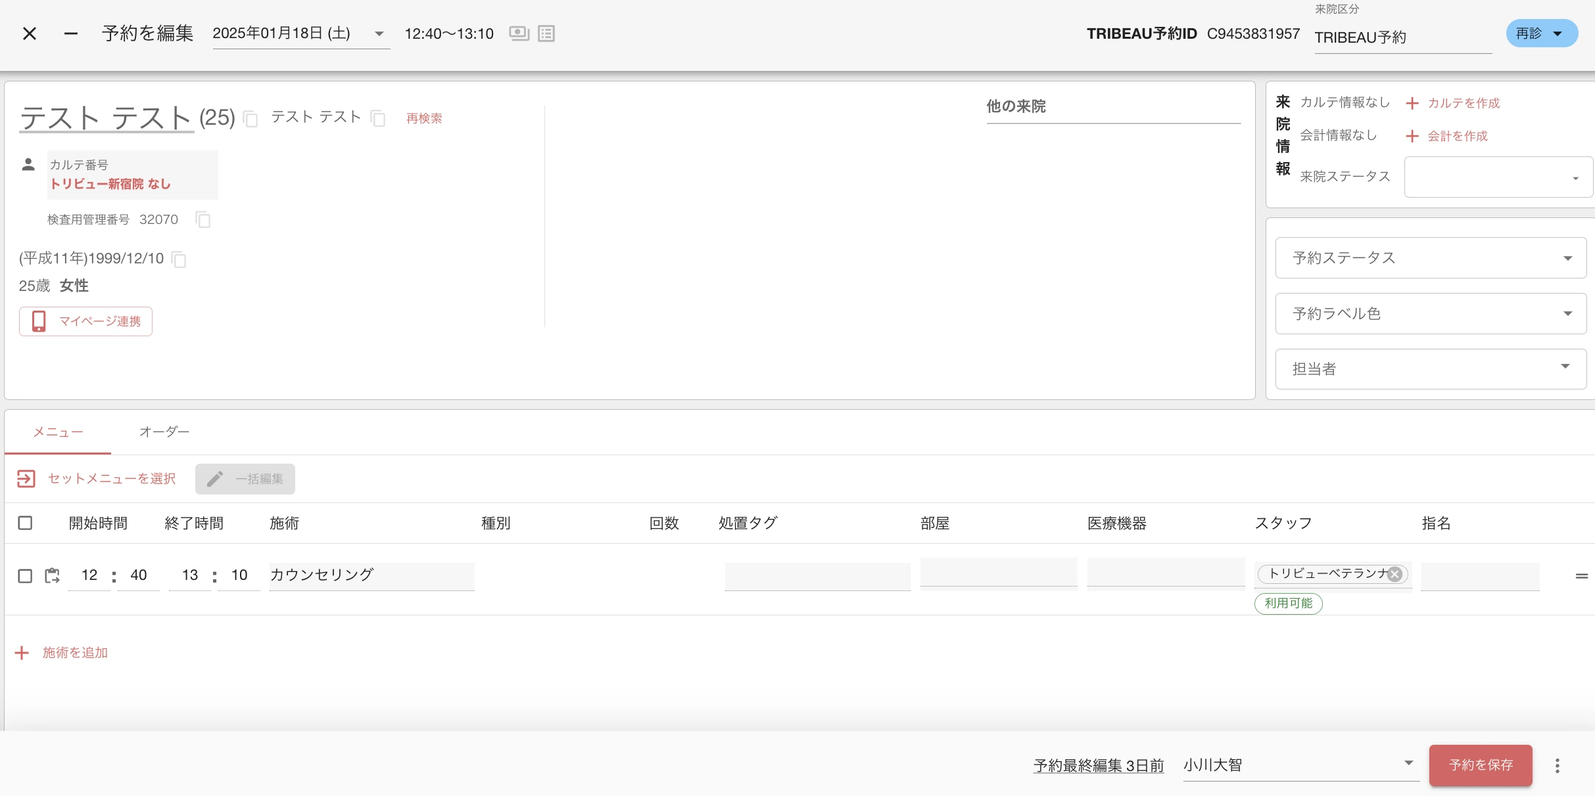This screenshot has height=796, width=1595.
Task: Switch to the オーダー tab
Action: point(164,431)
